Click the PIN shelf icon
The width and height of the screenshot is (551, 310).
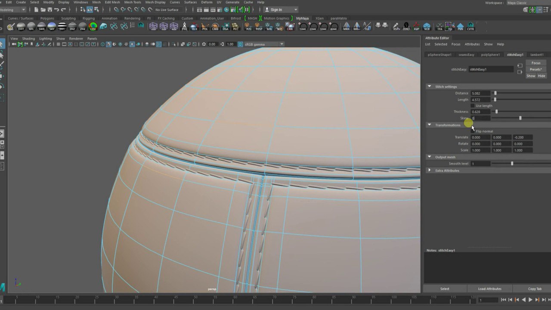(460, 27)
